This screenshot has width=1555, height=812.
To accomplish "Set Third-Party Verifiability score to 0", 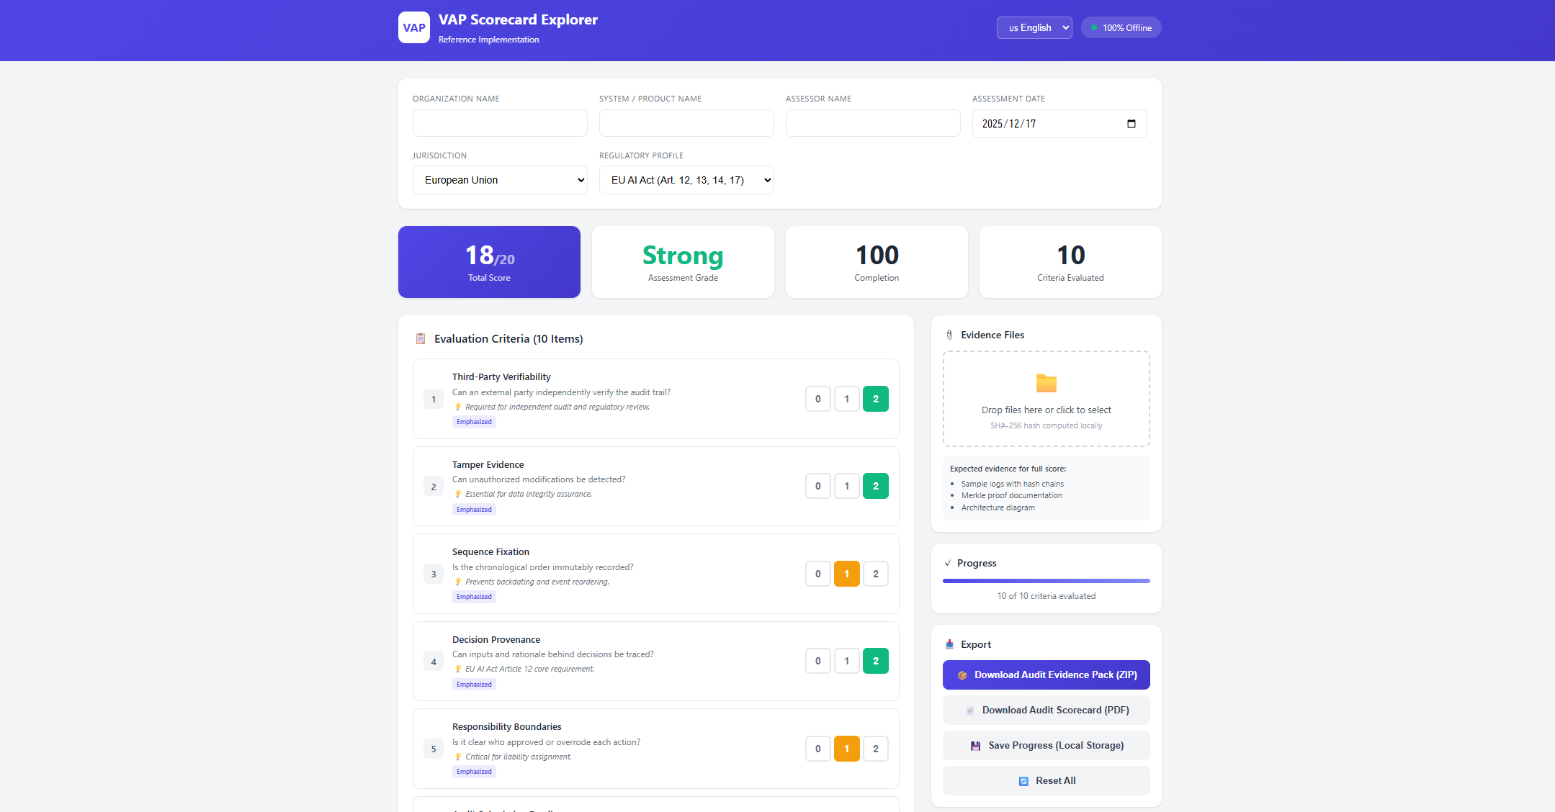I will click(817, 399).
